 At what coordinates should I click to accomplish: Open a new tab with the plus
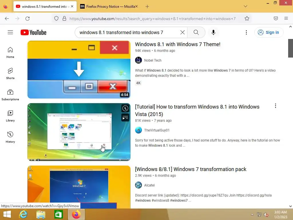147,7
